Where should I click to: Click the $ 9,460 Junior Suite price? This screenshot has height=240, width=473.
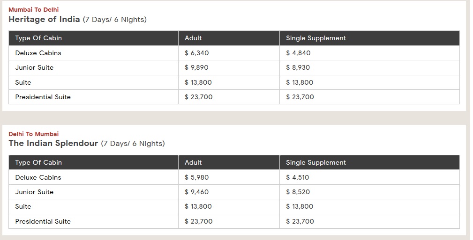(x=197, y=192)
